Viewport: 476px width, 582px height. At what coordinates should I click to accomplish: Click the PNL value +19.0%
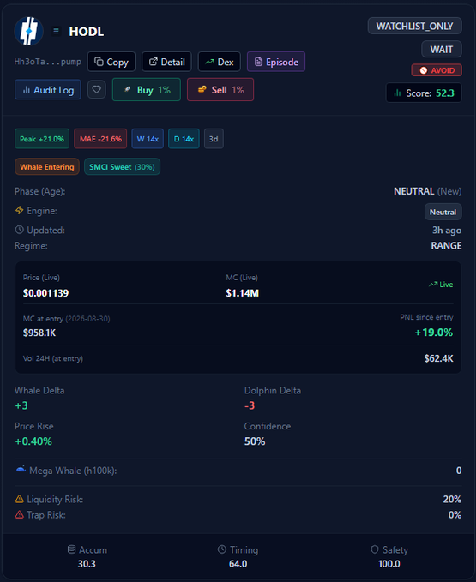click(434, 333)
